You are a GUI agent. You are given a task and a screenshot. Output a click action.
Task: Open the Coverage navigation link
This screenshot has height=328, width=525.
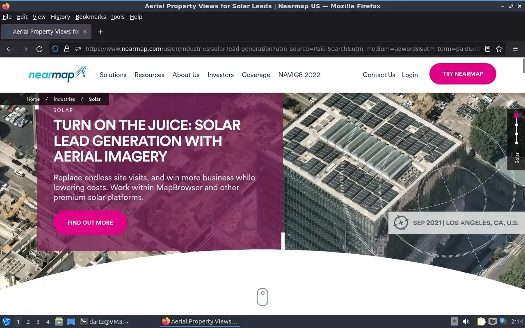pos(256,75)
